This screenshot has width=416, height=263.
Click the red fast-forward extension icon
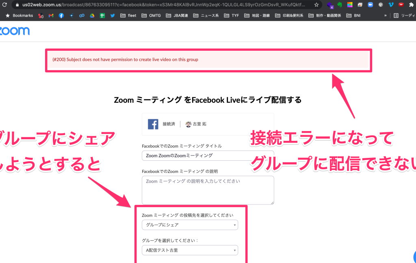point(401,5)
